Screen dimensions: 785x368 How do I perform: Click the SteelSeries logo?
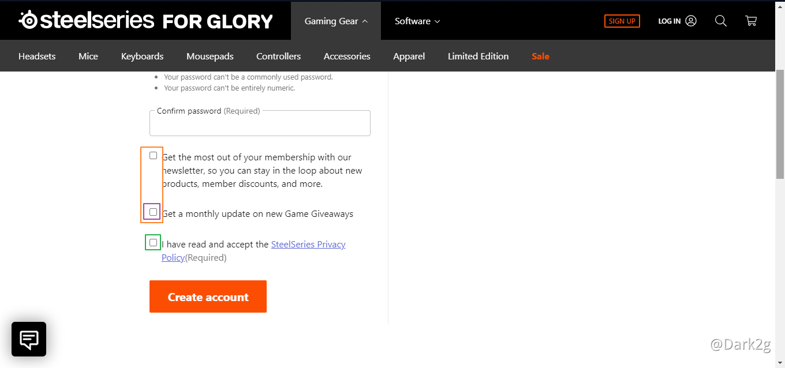pyautogui.click(x=87, y=21)
